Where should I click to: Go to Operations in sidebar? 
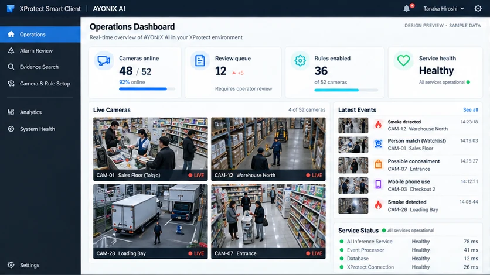coord(40,35)
